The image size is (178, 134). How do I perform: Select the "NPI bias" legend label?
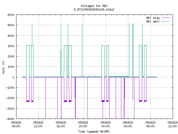point(153,18)
